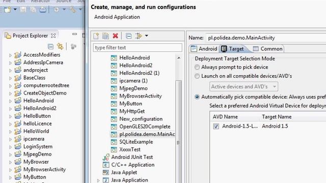This screenshot has width=326, height=183.
Task: Click the MjpegDemo project folder icon
Action: click(18, 154)
